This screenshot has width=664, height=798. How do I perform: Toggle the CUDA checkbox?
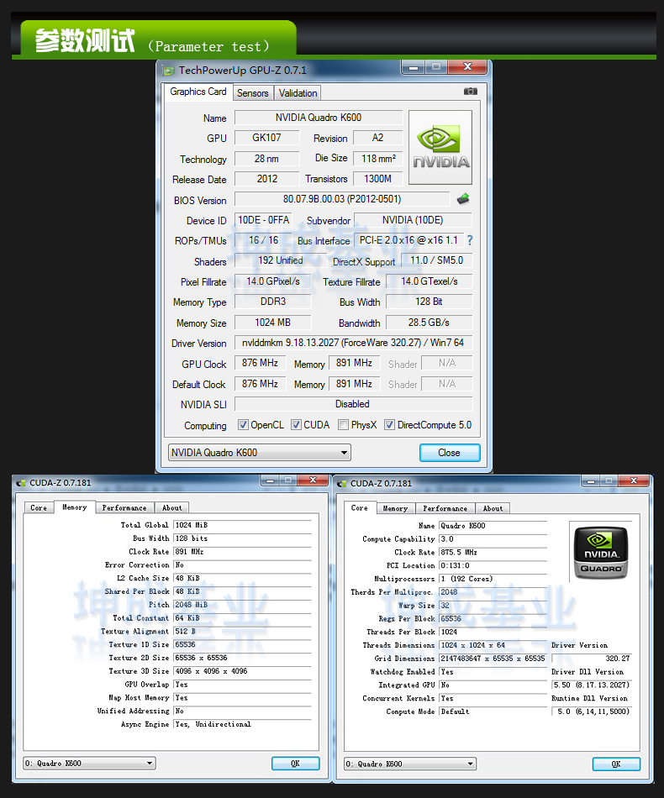(x=296, y=425)
